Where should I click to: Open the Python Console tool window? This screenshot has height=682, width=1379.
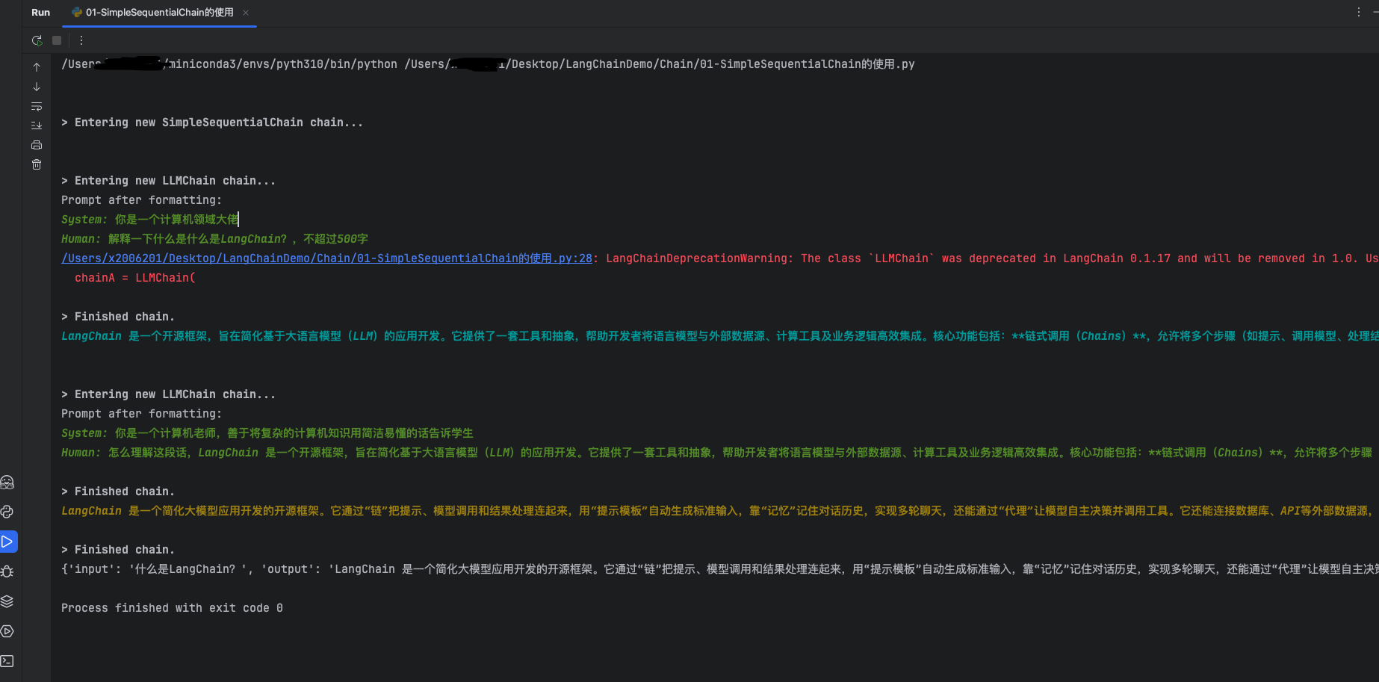(x=7, y=512)
